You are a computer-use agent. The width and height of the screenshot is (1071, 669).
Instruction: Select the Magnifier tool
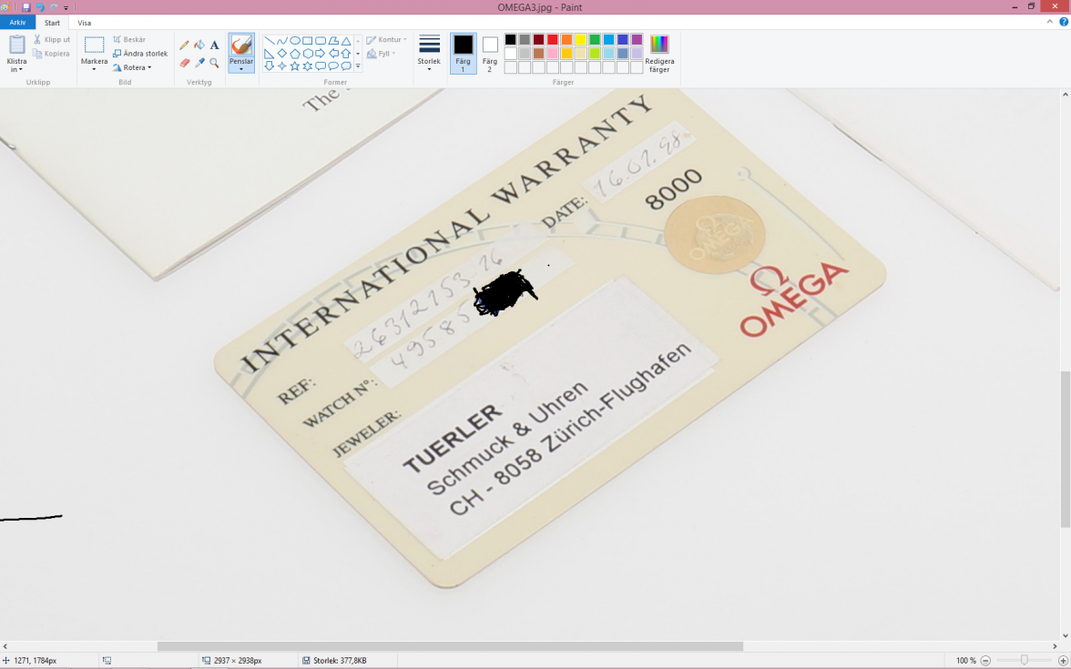pyautogui.click(x=214, y=63)
